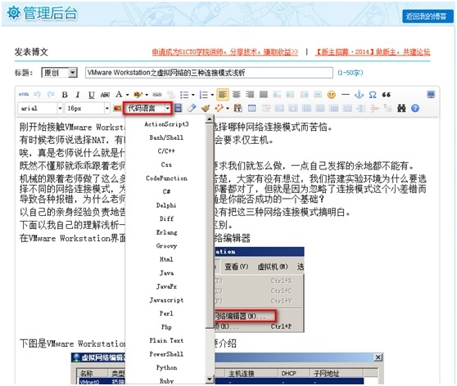
Task: Expand the numbered list style arrow
Action: (212, 95)
